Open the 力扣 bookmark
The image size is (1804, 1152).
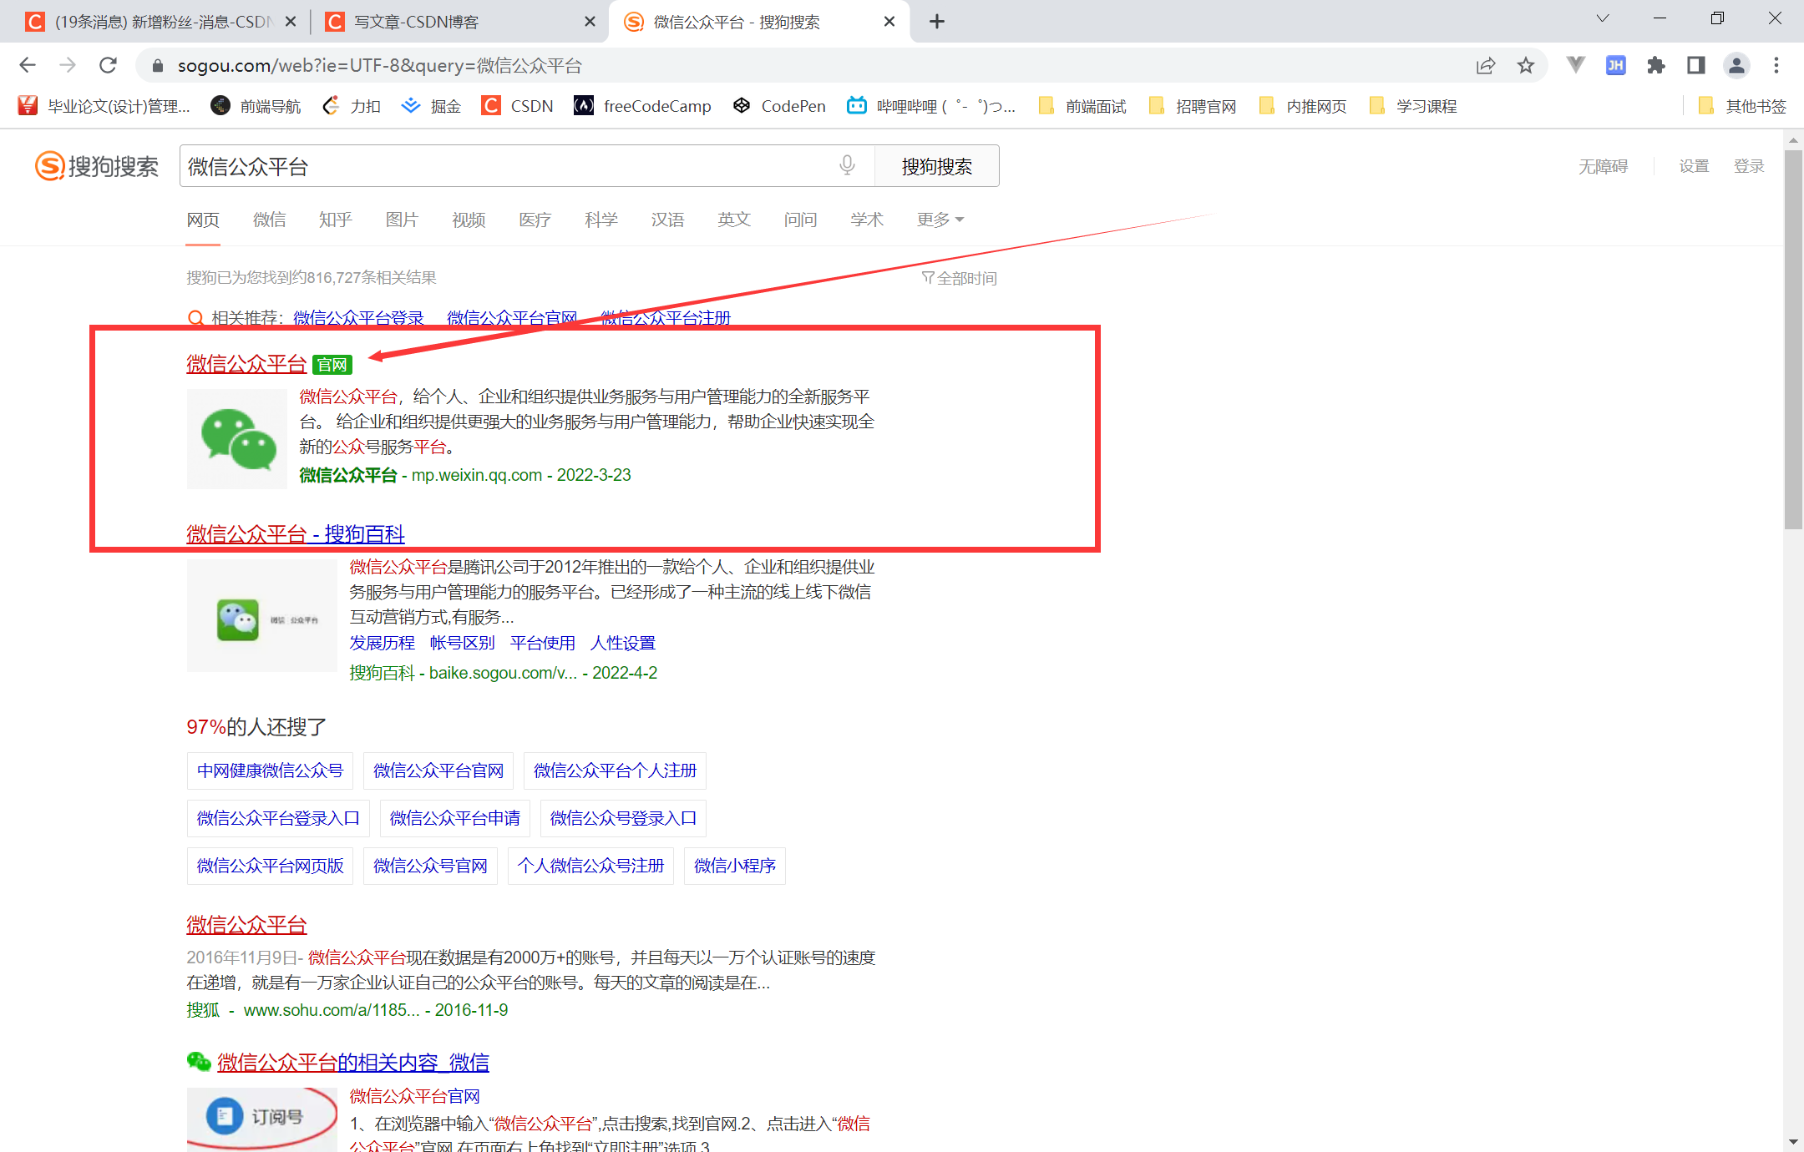click(352, 106)
